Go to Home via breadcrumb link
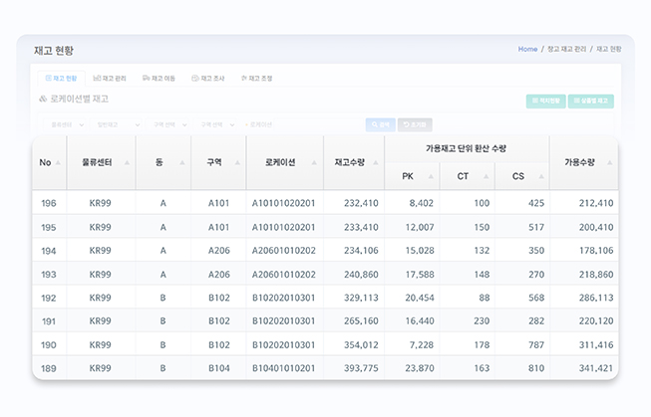 click(x=527, y=49)
